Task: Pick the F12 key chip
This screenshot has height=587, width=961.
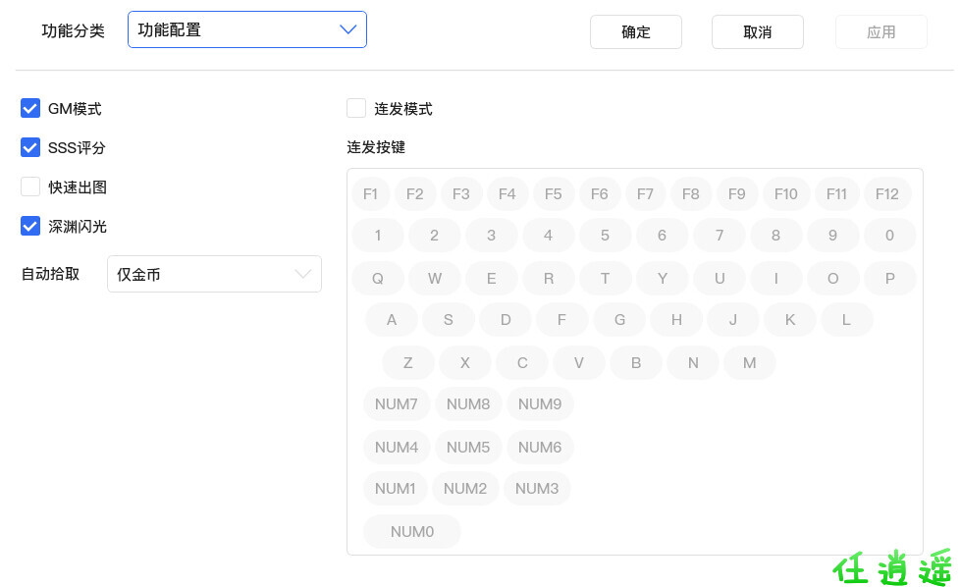Action: [886, 194]
